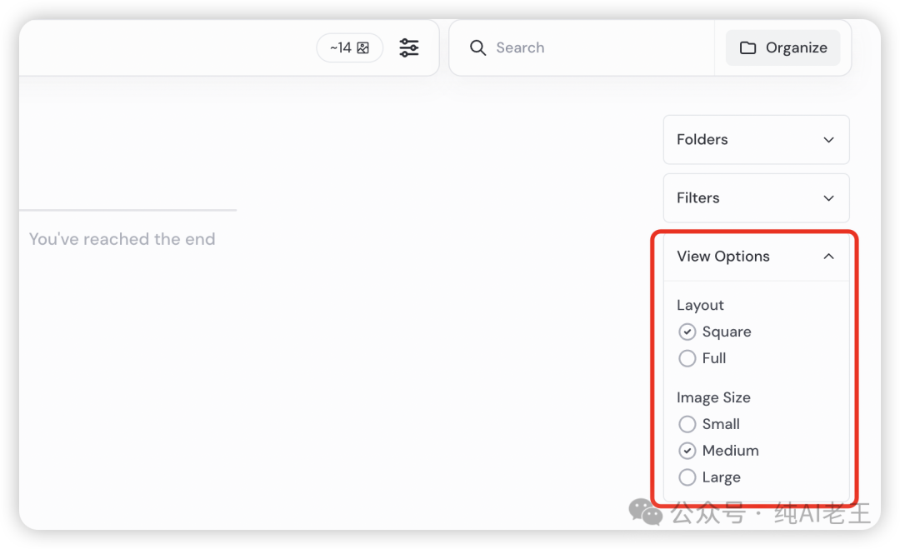Click the magnifier search icon

tap(477, 47)
